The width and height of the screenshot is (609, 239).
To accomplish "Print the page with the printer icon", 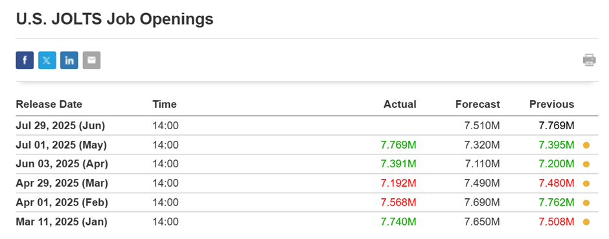I will 589,60.
